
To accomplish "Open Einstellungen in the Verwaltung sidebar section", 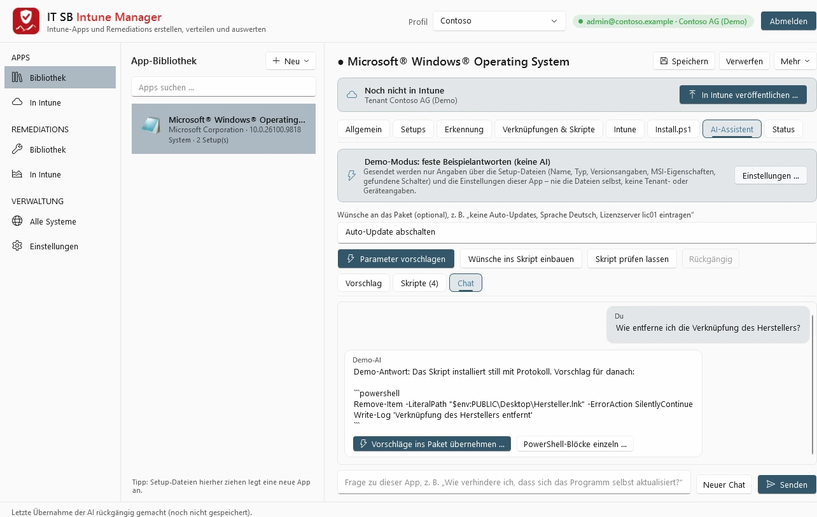I will click(60, 246).
